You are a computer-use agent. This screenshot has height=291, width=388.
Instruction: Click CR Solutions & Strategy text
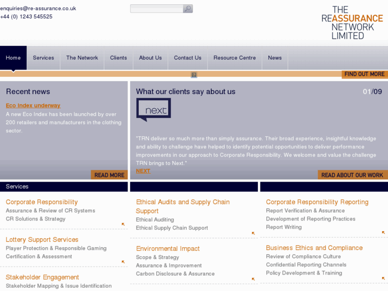36,219
